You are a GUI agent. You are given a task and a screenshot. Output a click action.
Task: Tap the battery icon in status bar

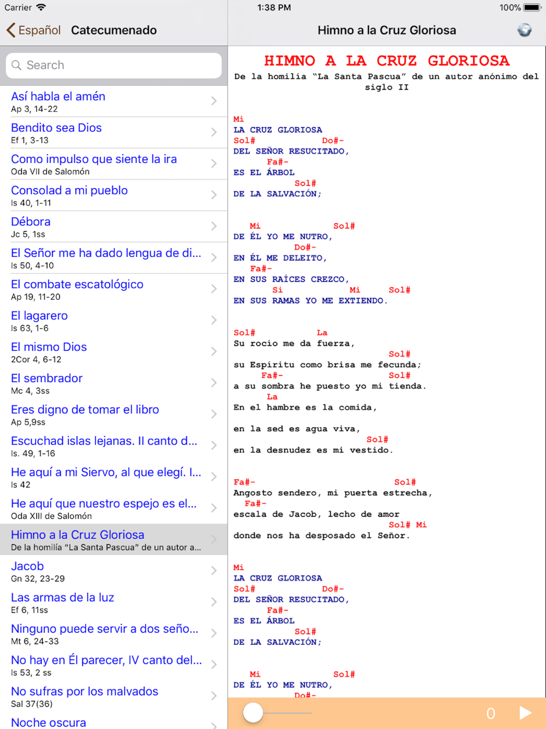532,8
